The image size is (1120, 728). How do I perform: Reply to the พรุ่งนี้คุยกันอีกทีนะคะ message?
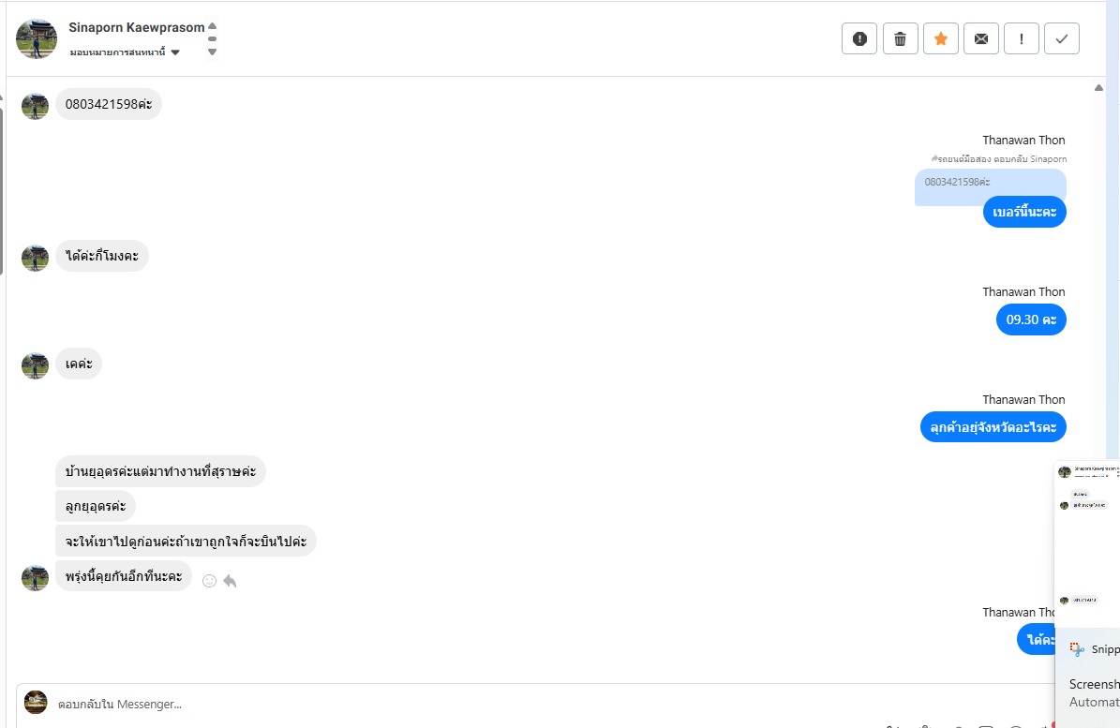(x=230, y=581)
